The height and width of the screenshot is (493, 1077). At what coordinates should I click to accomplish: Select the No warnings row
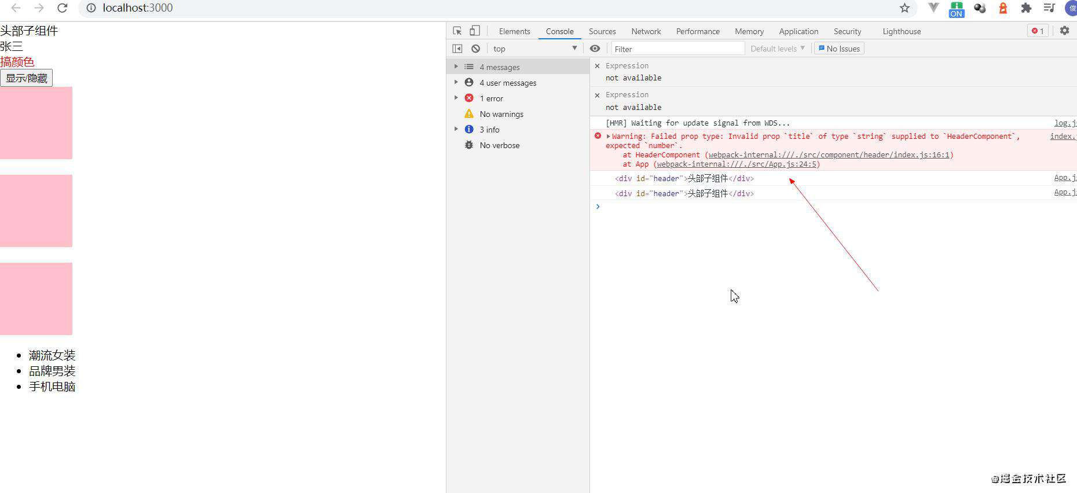518,114
